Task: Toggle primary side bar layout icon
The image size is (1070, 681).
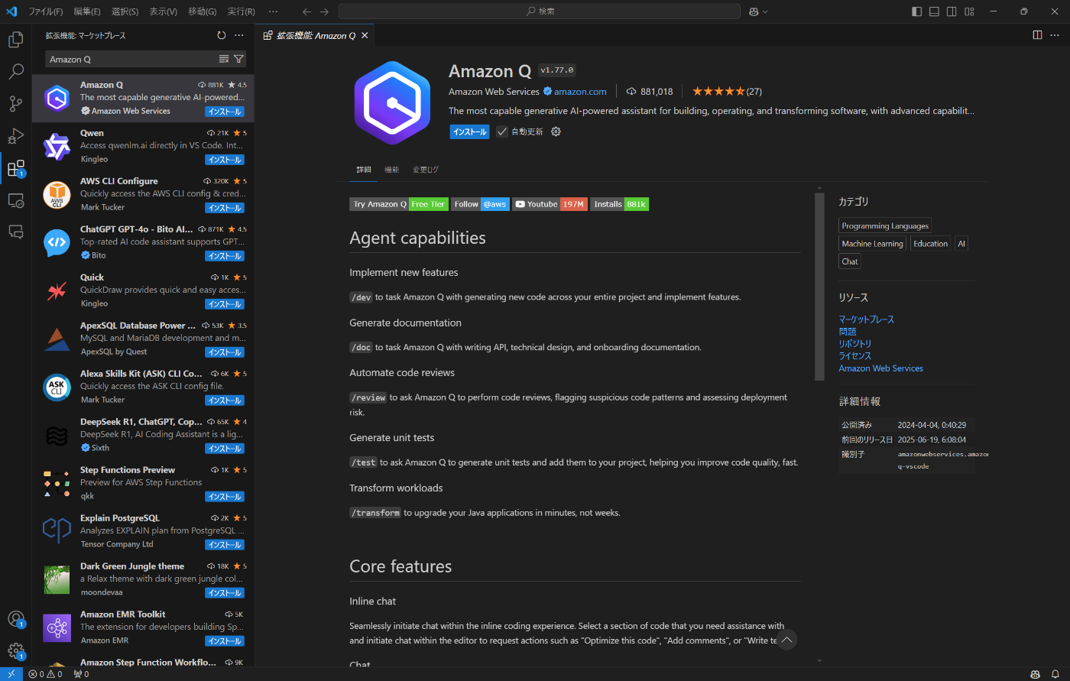Action: click(917, 11)
